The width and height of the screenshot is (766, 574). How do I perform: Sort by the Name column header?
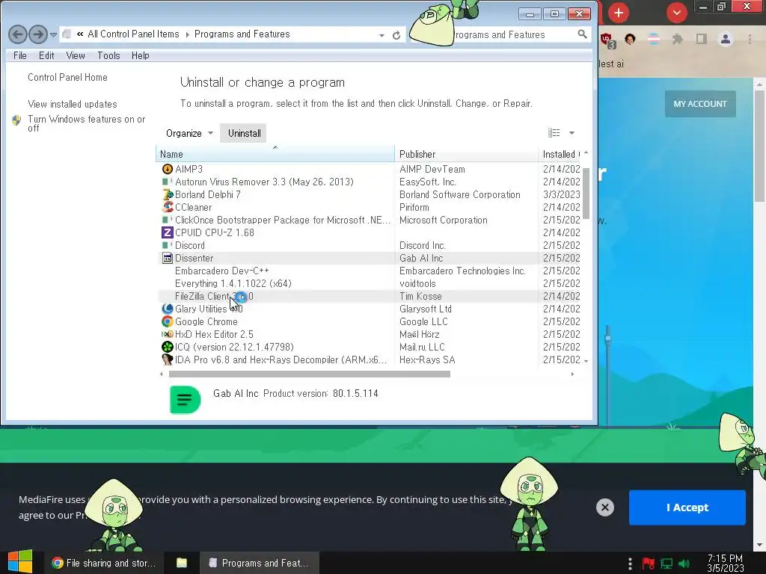[x=275, y=154]
